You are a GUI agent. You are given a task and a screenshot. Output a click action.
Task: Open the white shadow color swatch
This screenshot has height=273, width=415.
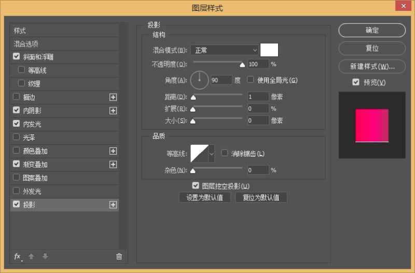pos(269,50)
